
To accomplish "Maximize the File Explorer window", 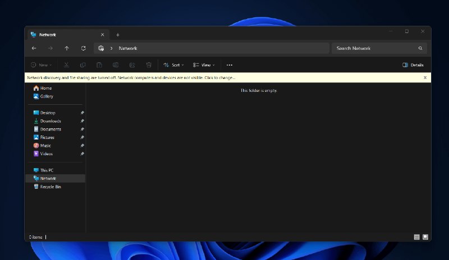I will point(406,31).
